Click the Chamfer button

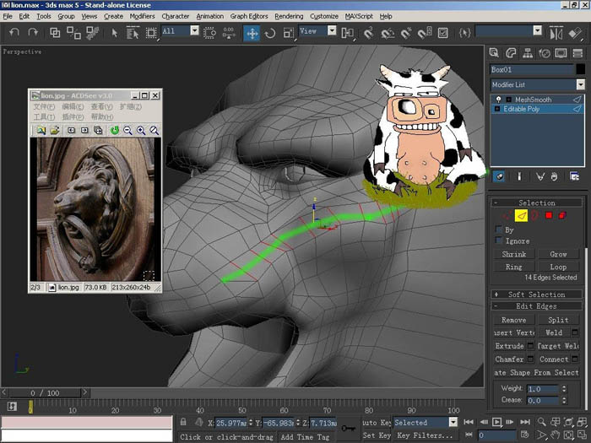(510, 359)
